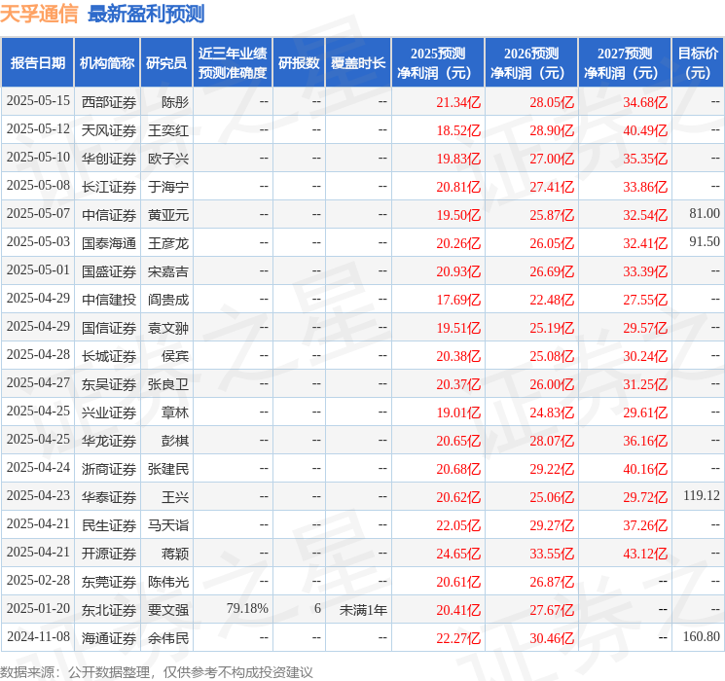This screenshot has height=681, width=725.
Task: Select analyst 王奕红 in the table
Action: 168,129
